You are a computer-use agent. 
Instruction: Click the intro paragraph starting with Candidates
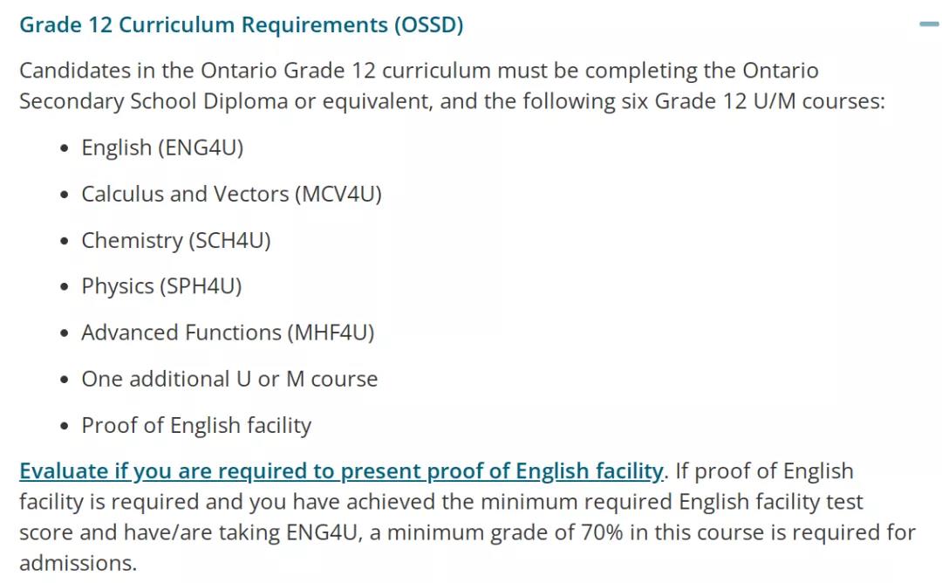(453, 86)
